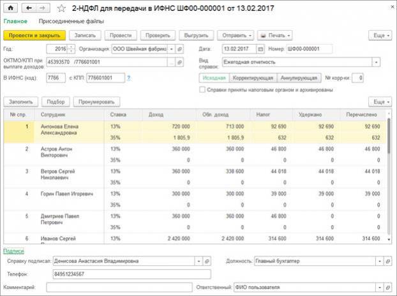Click the Заполнить button
Screen dimensions: 397x296
[x=22, y=102]
